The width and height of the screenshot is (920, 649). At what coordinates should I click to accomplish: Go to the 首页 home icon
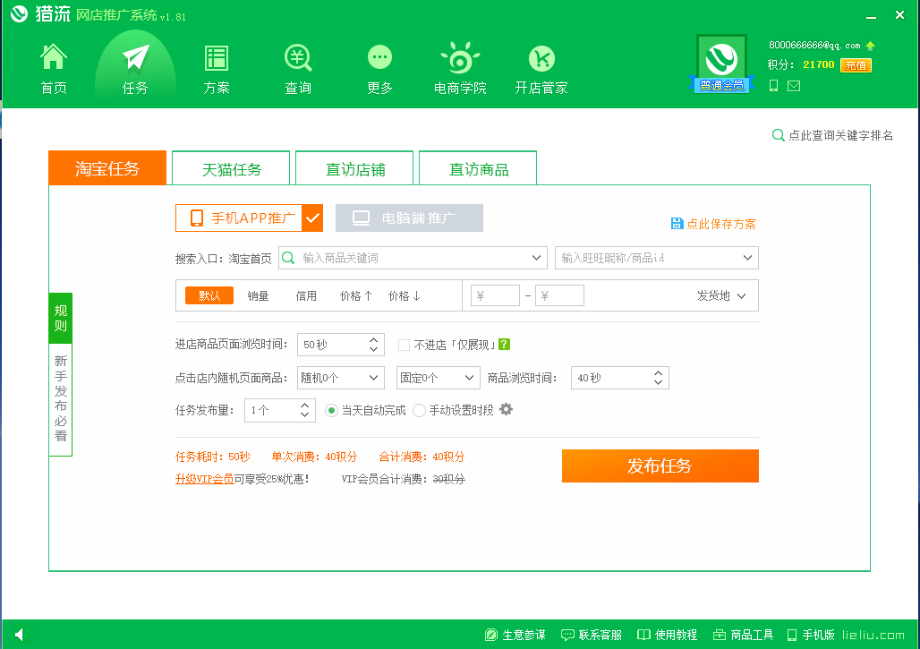coord(54,57)
